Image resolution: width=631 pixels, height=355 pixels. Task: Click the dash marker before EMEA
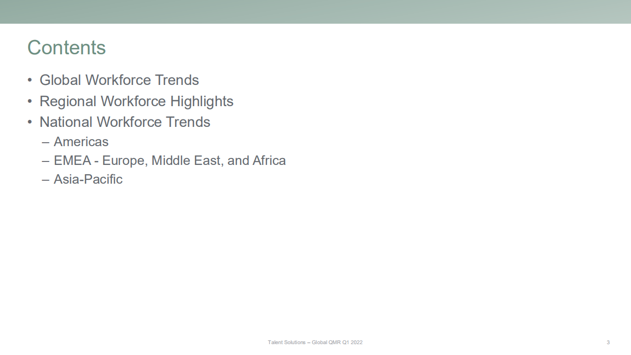click(45, 161)
